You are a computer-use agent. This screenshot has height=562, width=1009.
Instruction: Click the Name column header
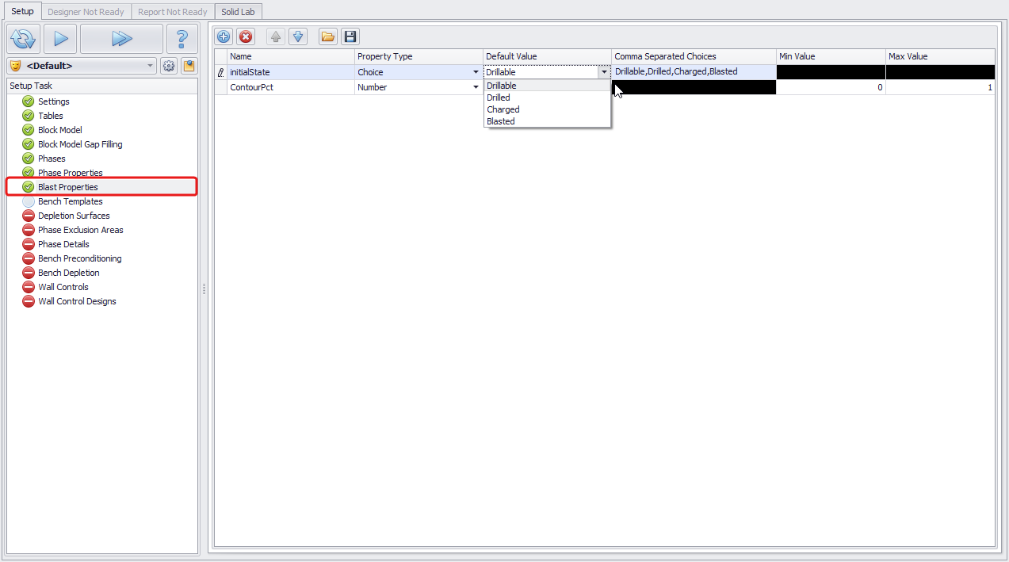click(291, 56)
